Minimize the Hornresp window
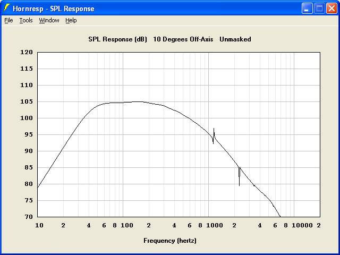This screenshot has width=340, height=255. (307, 8)
